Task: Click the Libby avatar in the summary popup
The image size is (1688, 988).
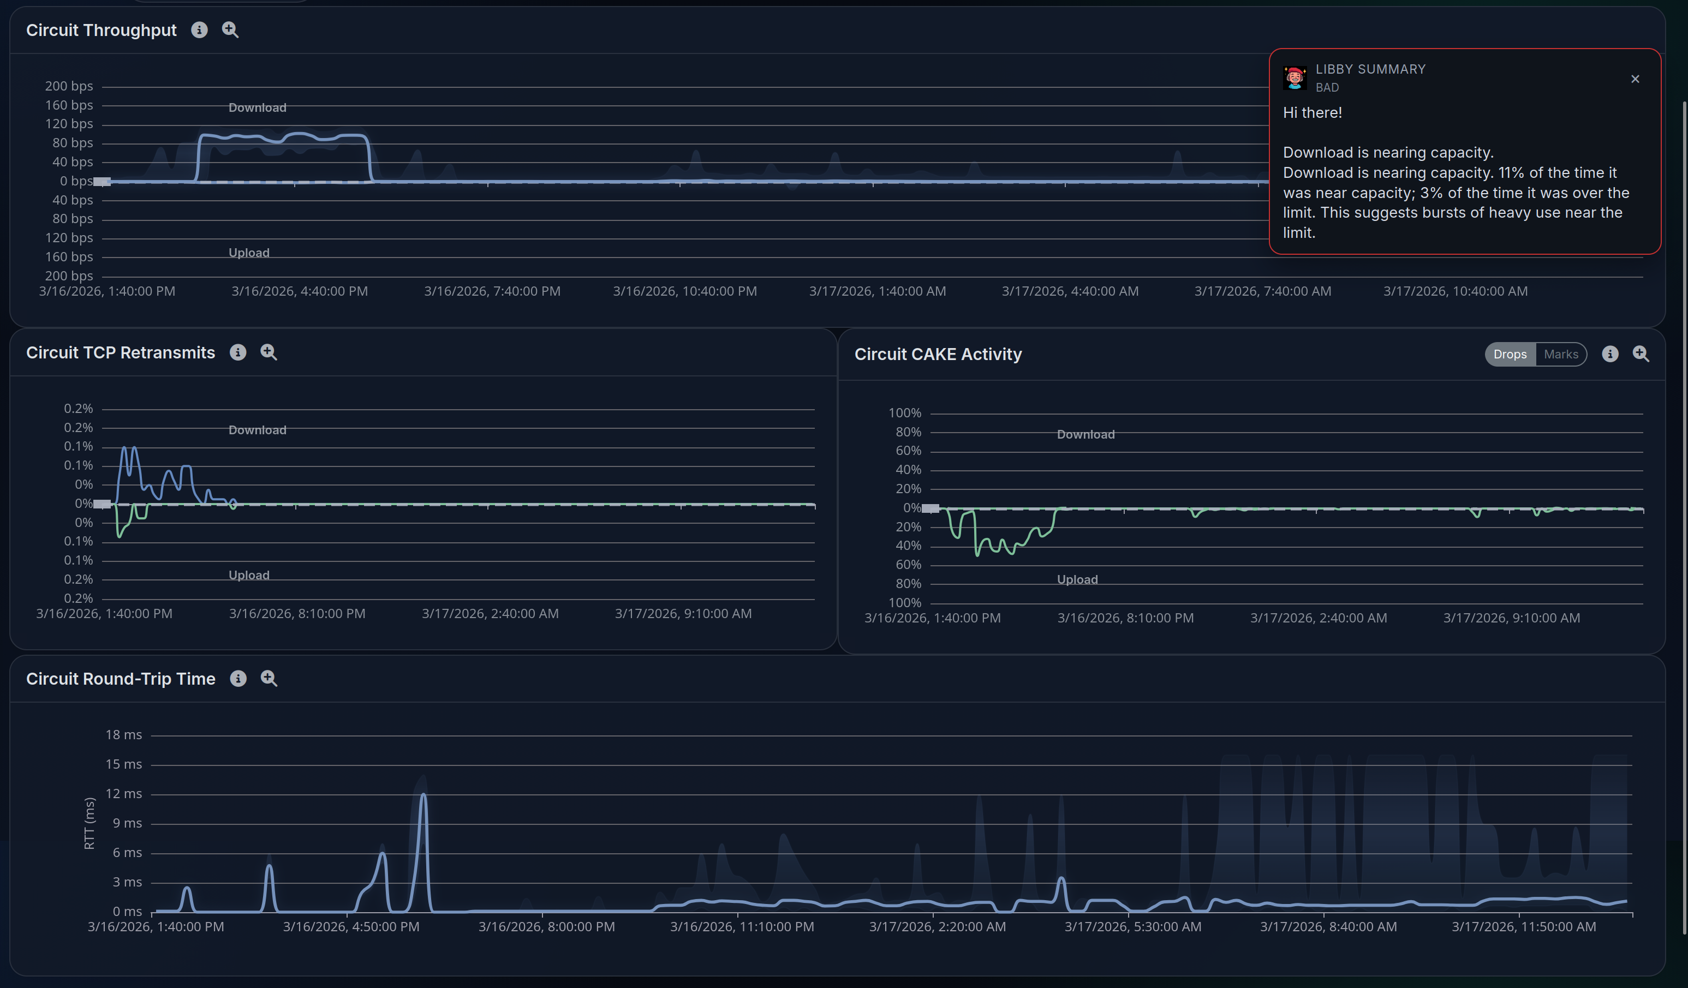Action: [x=1295, y=77]
